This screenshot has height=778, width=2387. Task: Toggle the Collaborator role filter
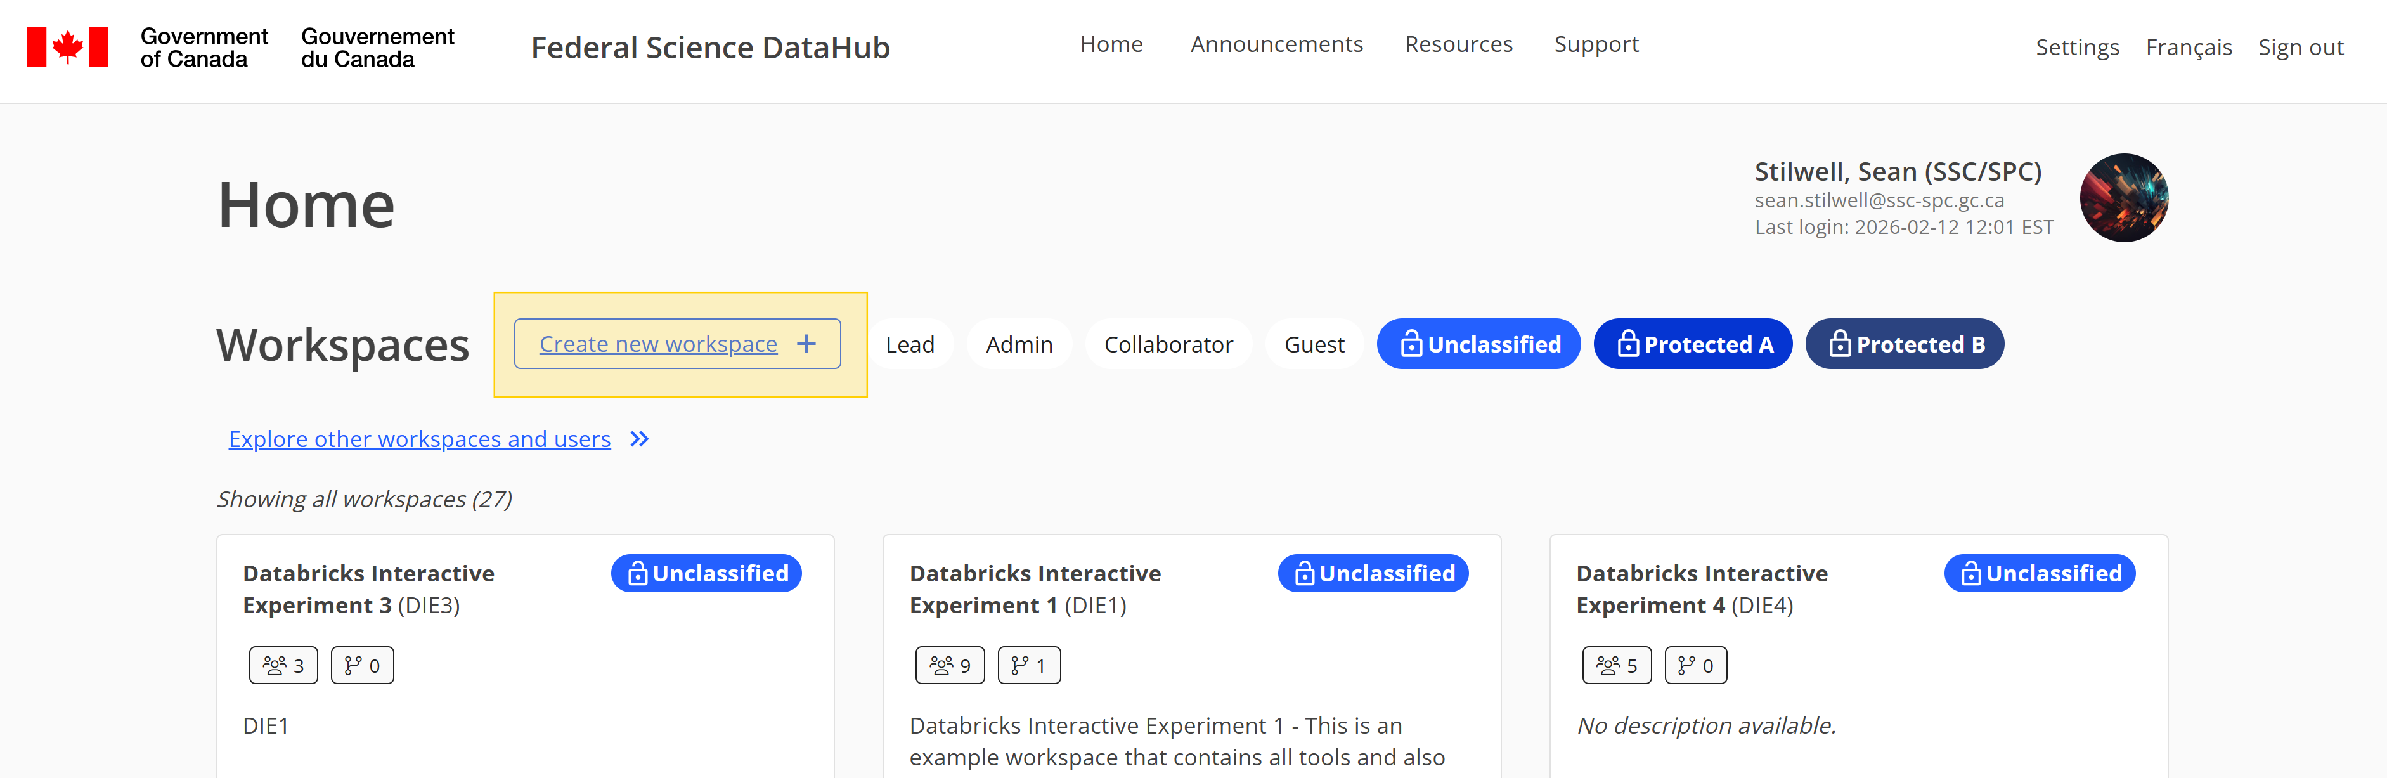(1168, 344)
